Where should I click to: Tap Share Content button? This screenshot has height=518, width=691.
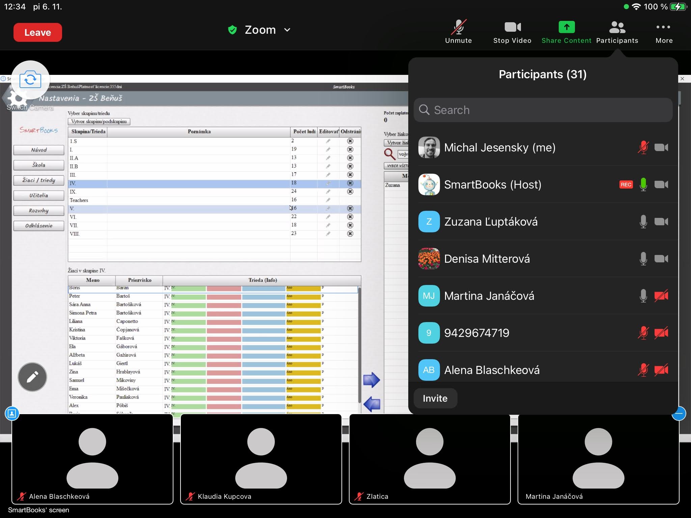pos(566,32)
